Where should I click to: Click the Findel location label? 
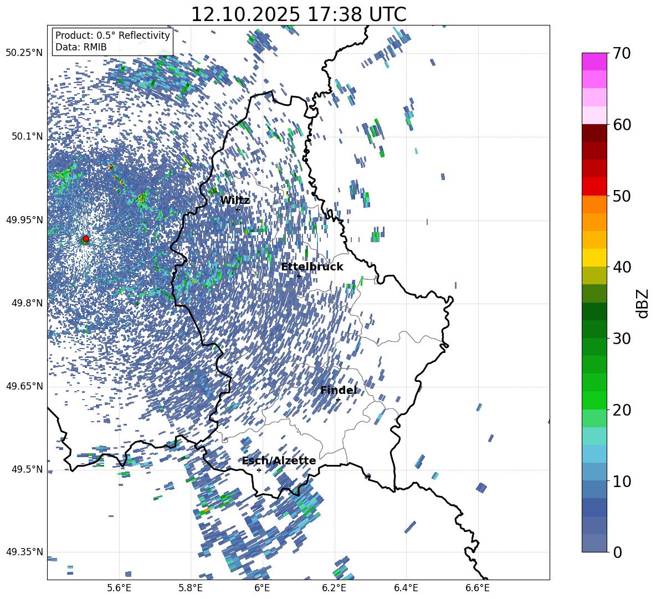(x=339, y=390)
